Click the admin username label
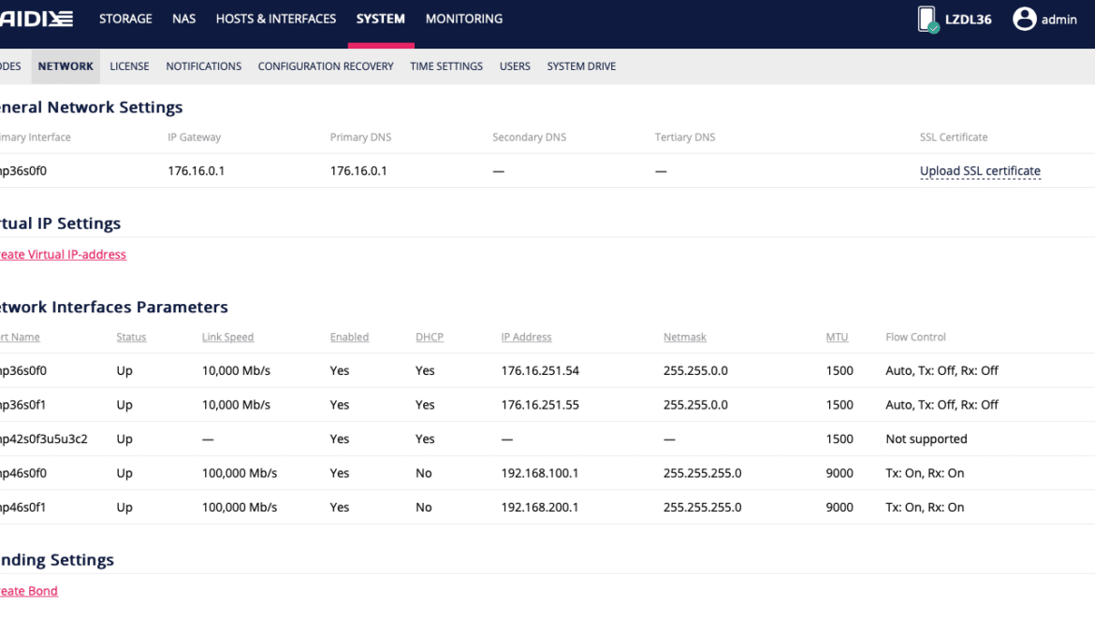This screenshot has height=620, width=1095. [x=1058, y=20]
